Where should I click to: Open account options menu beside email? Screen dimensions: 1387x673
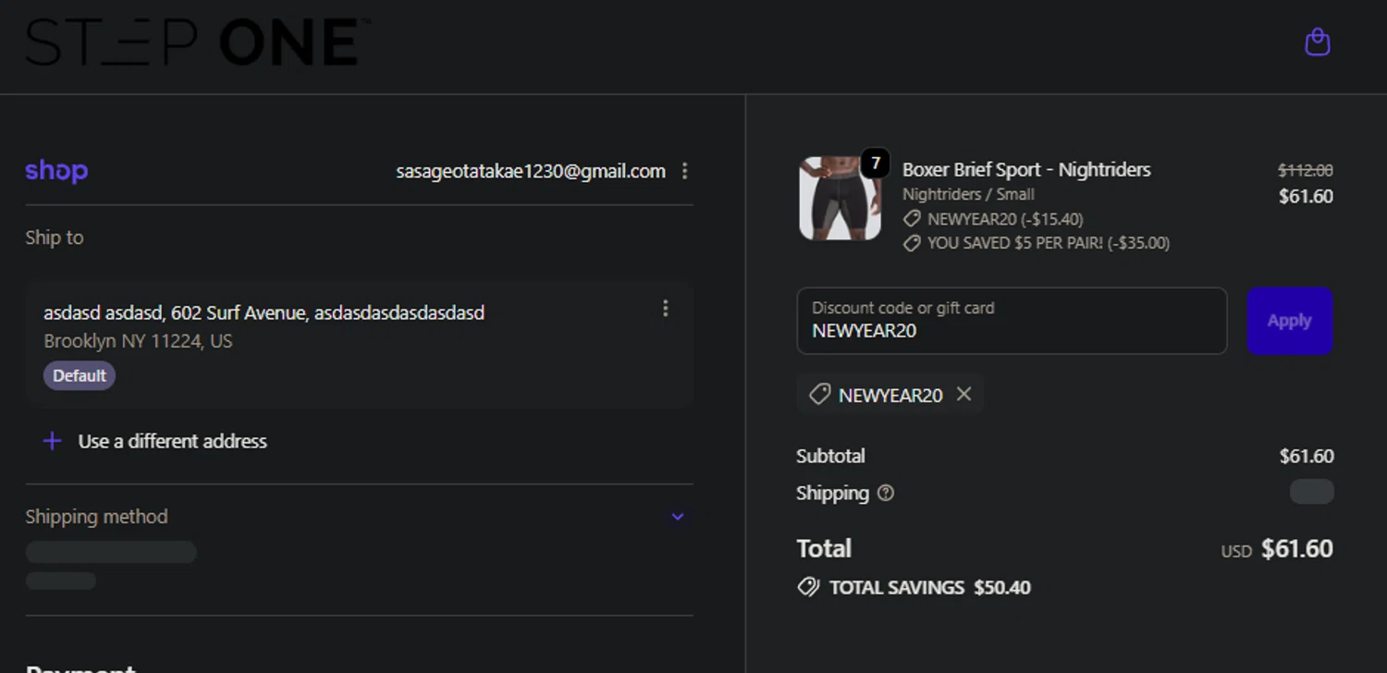(684, 171)
